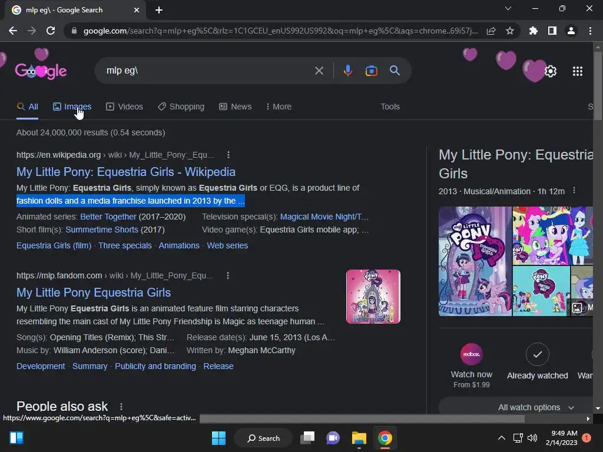Switch to the Videos tab
Image resolution: width=603 pixels, height=452 pixels.
(125, 107)
